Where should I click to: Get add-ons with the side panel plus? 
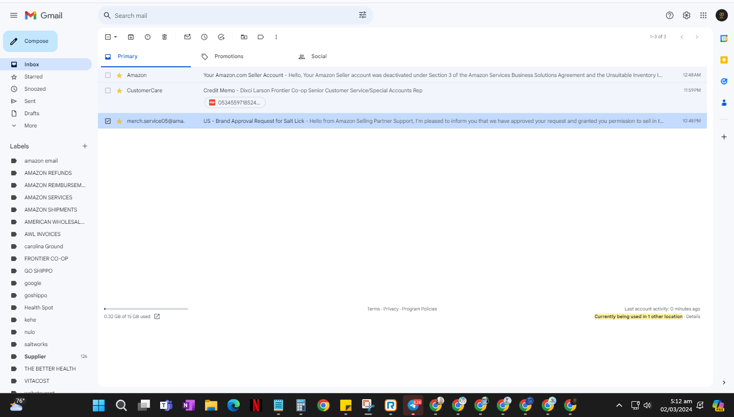724,137
